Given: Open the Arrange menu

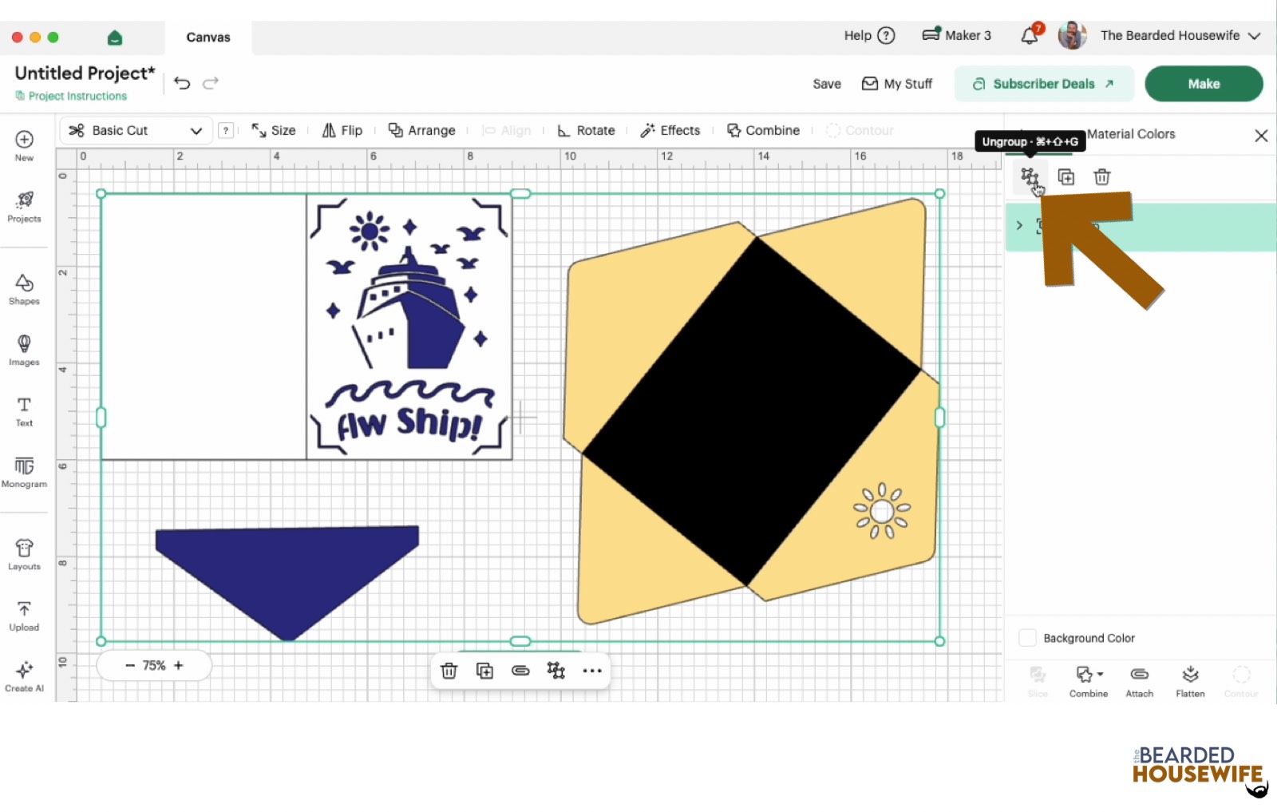Looking at the screenshot, I should (421, 131).
